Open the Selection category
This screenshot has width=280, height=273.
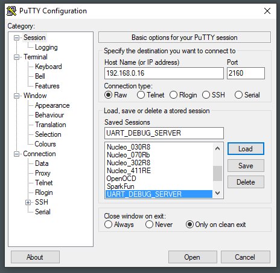pyautogui.click(x=48, y=134)
